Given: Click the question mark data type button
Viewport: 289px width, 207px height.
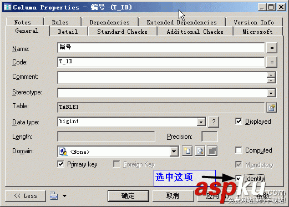Looking at the screenshot, I should (x=214, y=122).
